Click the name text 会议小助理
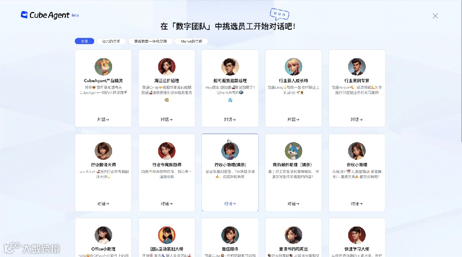This screenshot has height=257, width=462. [357, 164]
